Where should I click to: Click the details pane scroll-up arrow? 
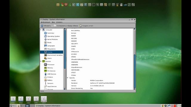pos(135,29)
